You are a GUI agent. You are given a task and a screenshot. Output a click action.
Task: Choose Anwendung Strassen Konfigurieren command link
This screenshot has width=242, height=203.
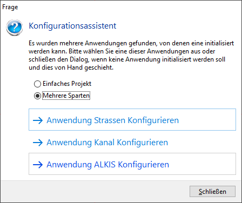point(132,119)
